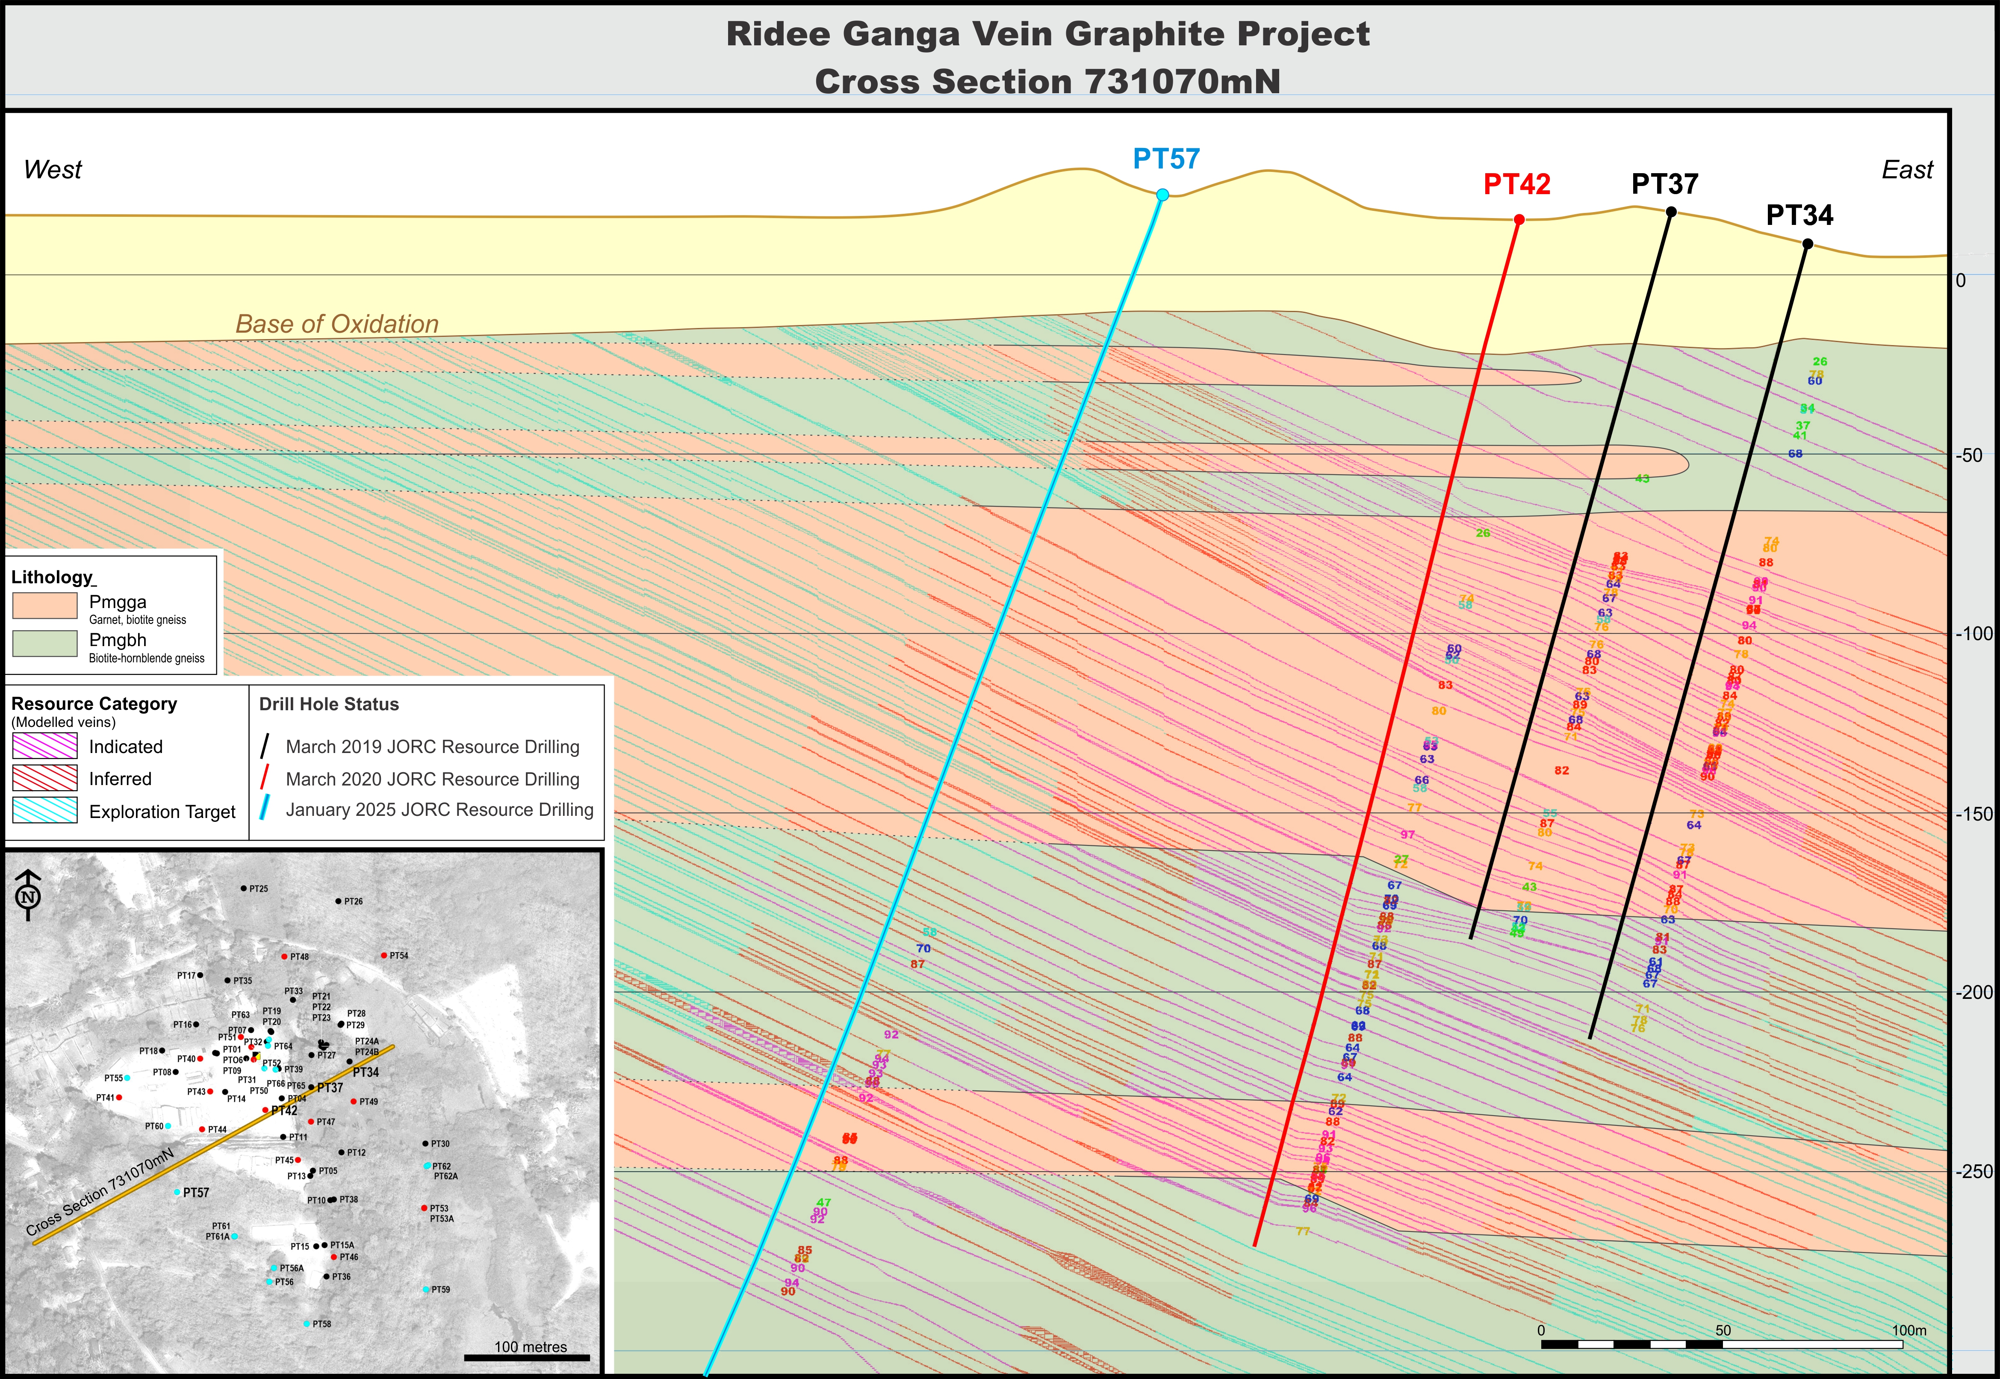
Task: Click the PT25 drill hole marker on inset map
Action: [x=244, y=888]
